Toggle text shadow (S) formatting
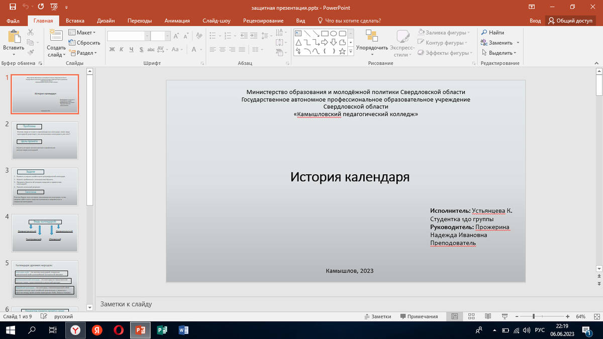The width and height of the screenshot is (603, 339). tap(142, 50)
